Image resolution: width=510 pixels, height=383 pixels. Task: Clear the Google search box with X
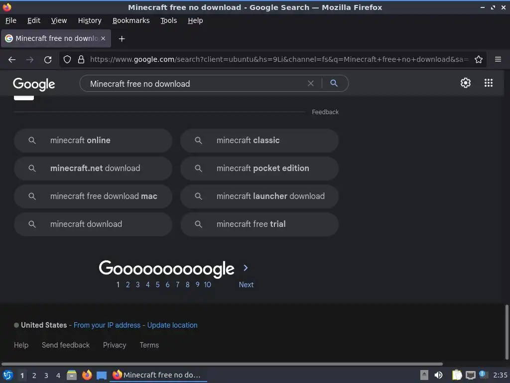click(311, 83)
